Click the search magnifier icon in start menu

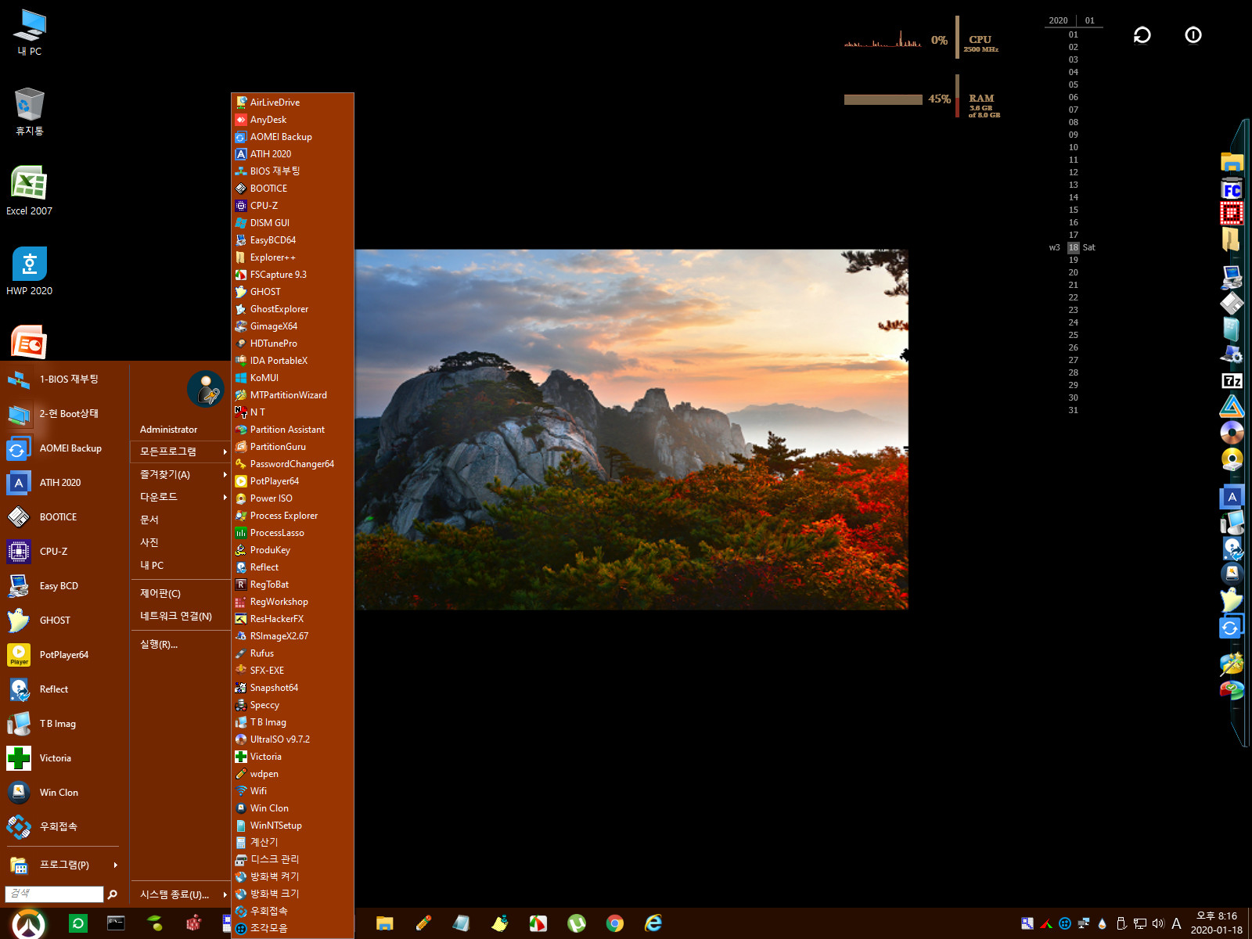click(113, 894)
